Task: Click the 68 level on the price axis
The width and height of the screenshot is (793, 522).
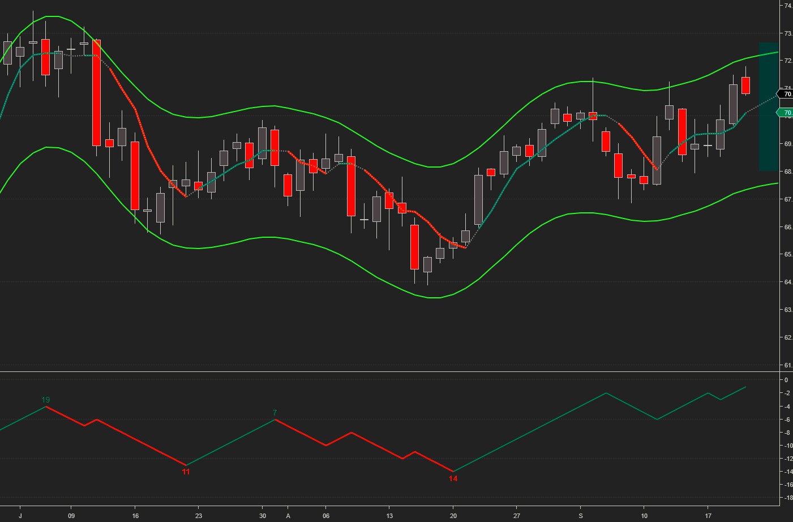Action: coord(788,172)
